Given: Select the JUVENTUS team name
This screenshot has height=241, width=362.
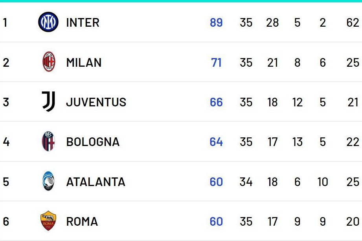Looking at the screenshot, I should click(96, 102).
